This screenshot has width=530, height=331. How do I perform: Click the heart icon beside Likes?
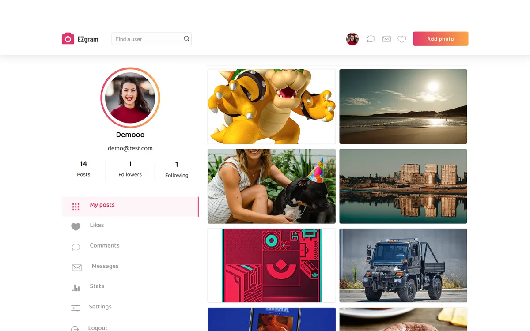coord(76,227)
